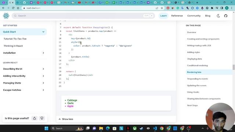Jump to Overview in On This Page
Image resolution: width=235 pixels, height=132 pixels.
191,32
